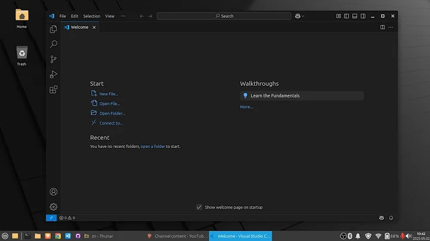Click the 'open a folder' link under Recent

[153, 147]
